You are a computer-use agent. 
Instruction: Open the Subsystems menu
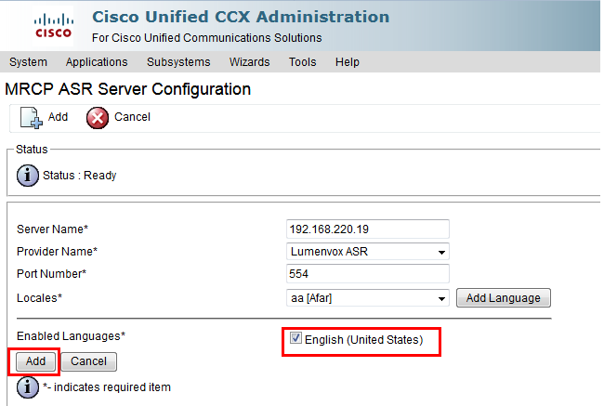coord(178,62)
